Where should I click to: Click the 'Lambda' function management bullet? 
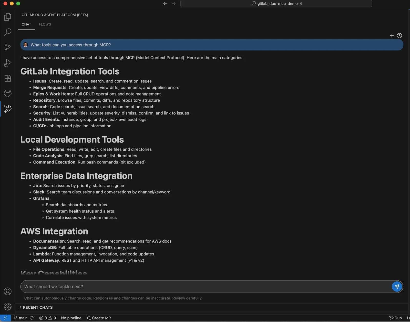[94, 254]
